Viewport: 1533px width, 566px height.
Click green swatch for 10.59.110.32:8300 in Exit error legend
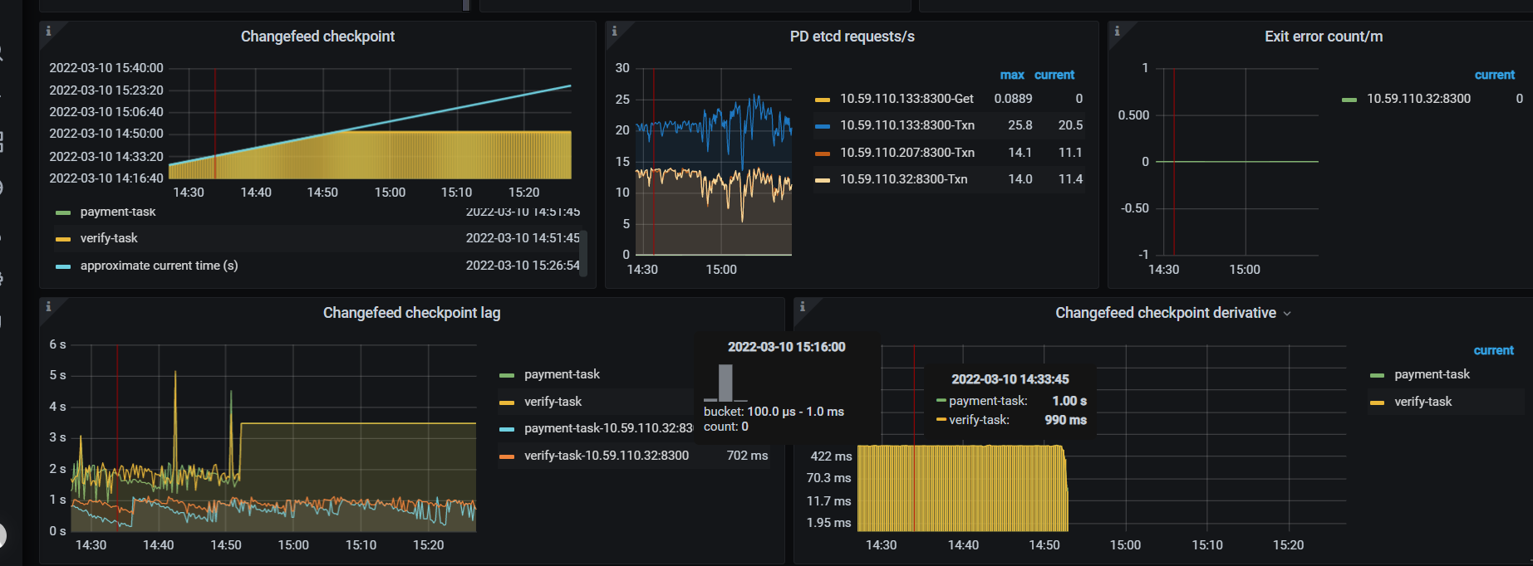pyautogui.click(x=1349, y=100)
